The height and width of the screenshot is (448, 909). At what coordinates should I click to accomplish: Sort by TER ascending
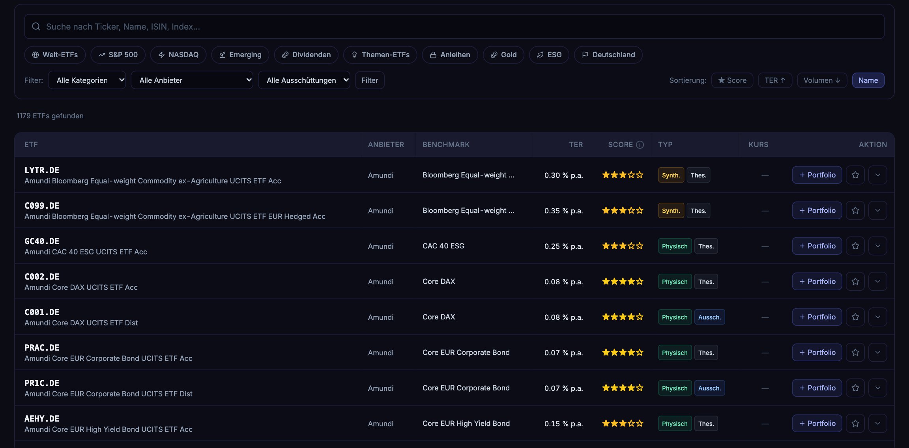775,80
